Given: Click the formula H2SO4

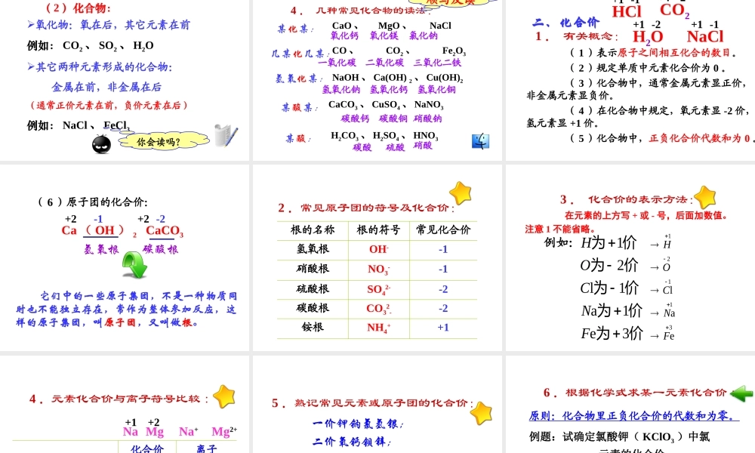Looking at the screenshot, I should point(386,136).
